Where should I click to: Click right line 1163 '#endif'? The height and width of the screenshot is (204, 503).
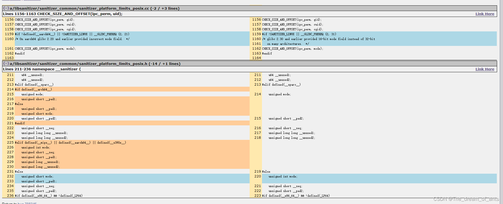(267, 53)
